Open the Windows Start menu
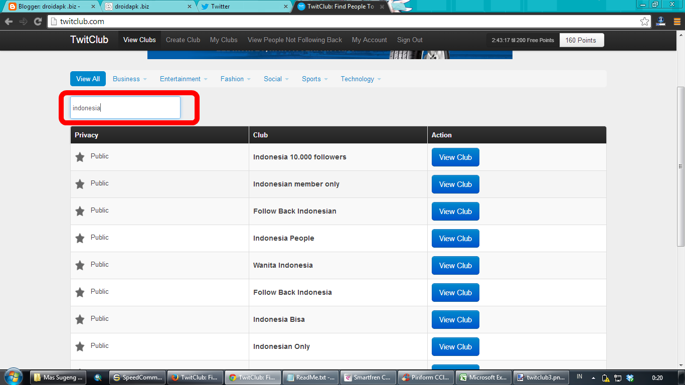Image resolution: width=685 pixels, height=385 pixels. [x=14, y=377]
